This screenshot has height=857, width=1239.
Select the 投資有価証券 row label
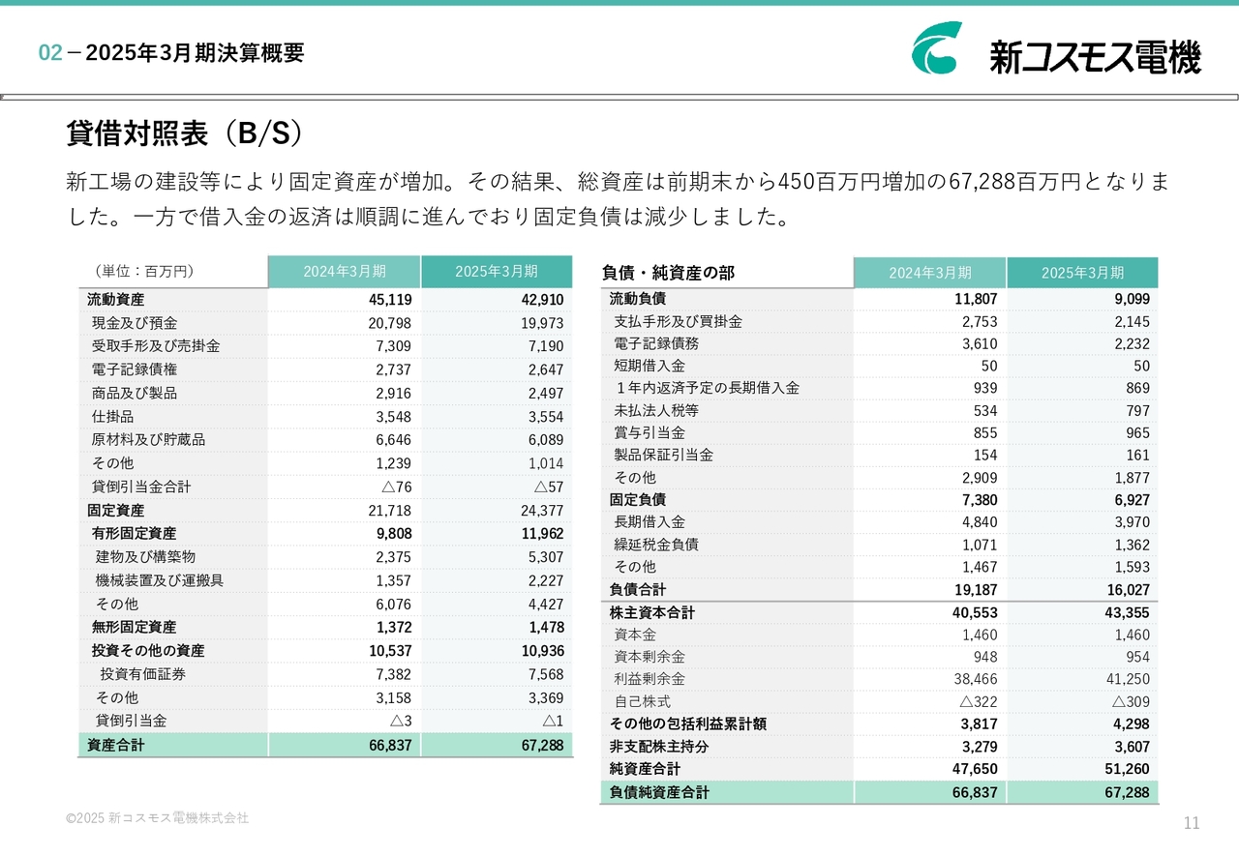(x=143, y=674)
